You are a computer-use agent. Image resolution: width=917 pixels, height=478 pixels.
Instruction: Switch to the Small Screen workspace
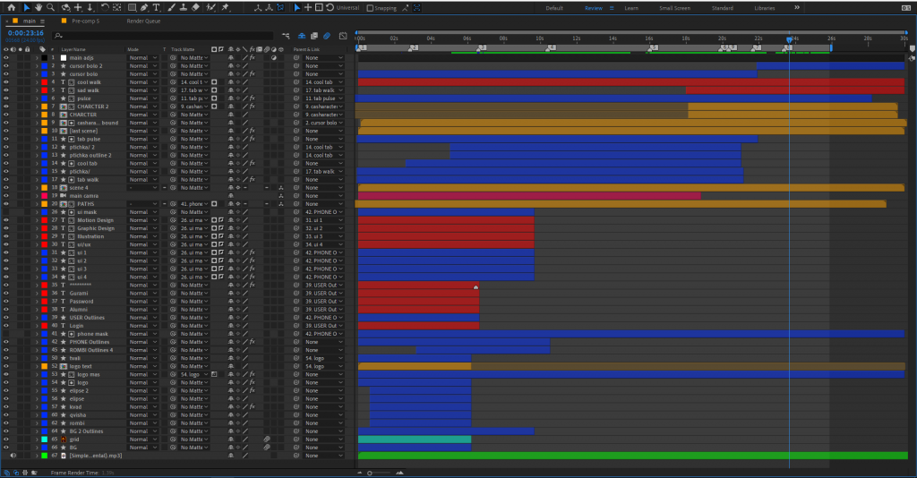(x=674, y=7)
